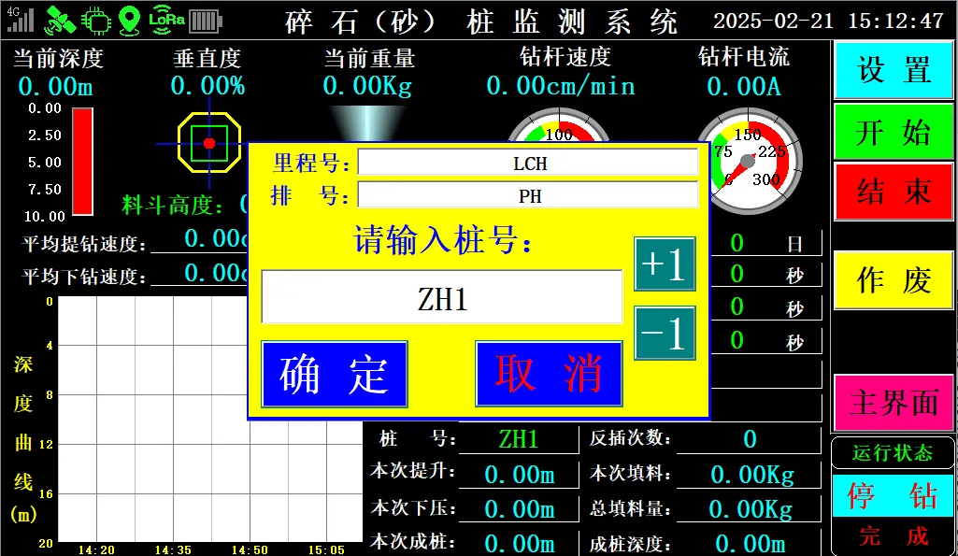Click the 4G signal strength icon
Image resolution: width=958 pixels, height=556 pixels.
click(x=20, y=19)
